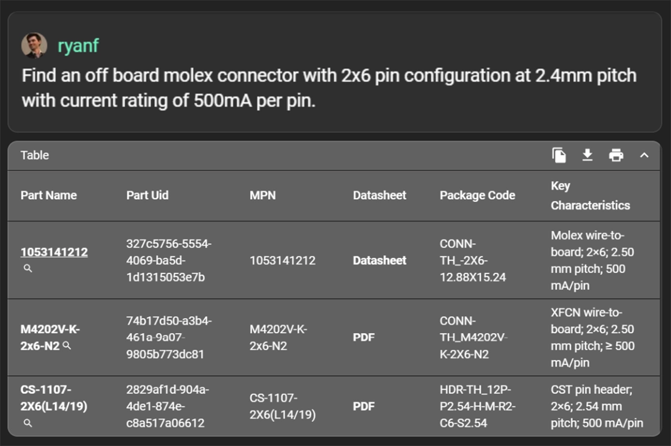The image size is (671, 446).
Task: Open the PDF for M4202V-K-2x6-N2
Action: 364,338
